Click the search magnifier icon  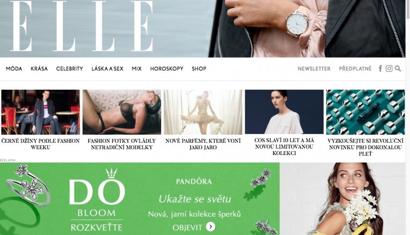coord(398,69)
